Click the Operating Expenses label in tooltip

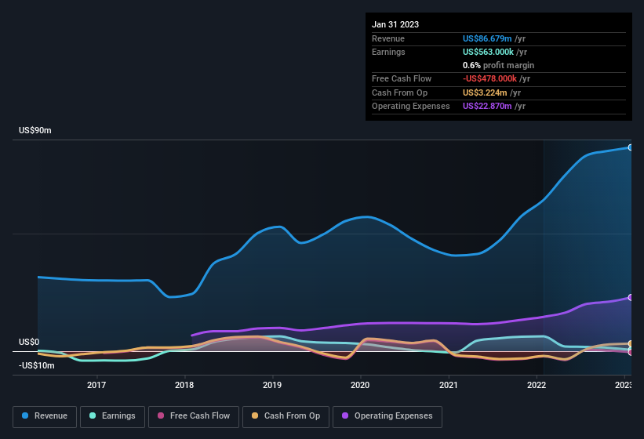coord(411,107)
